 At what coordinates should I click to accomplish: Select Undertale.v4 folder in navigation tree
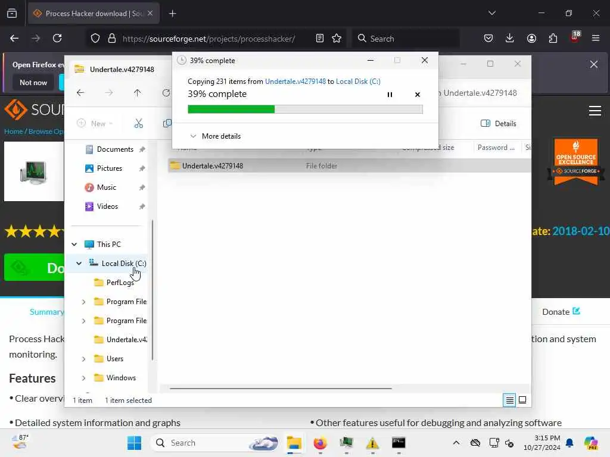point(120,340)
